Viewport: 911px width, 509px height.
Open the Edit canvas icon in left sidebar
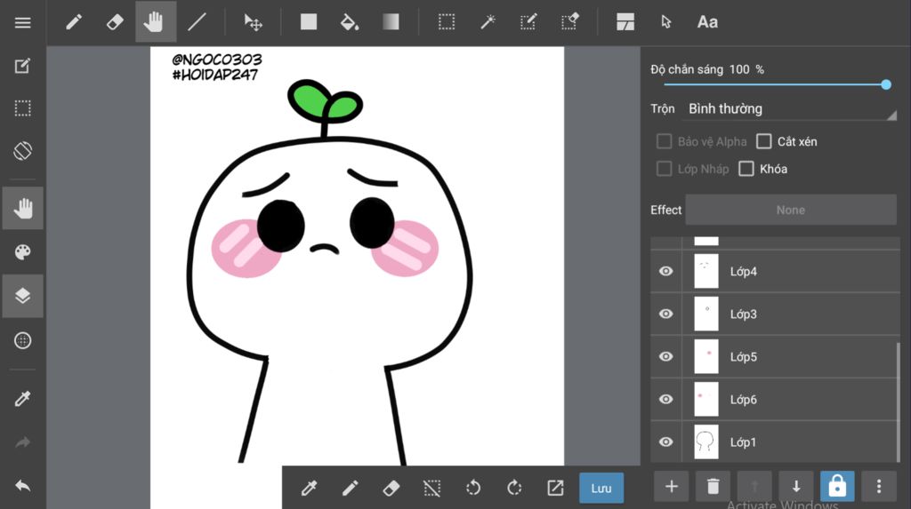point(22,66)
